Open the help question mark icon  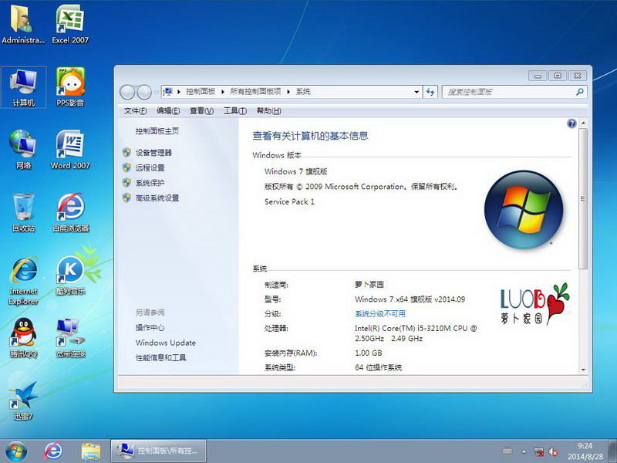pos(571,123)
